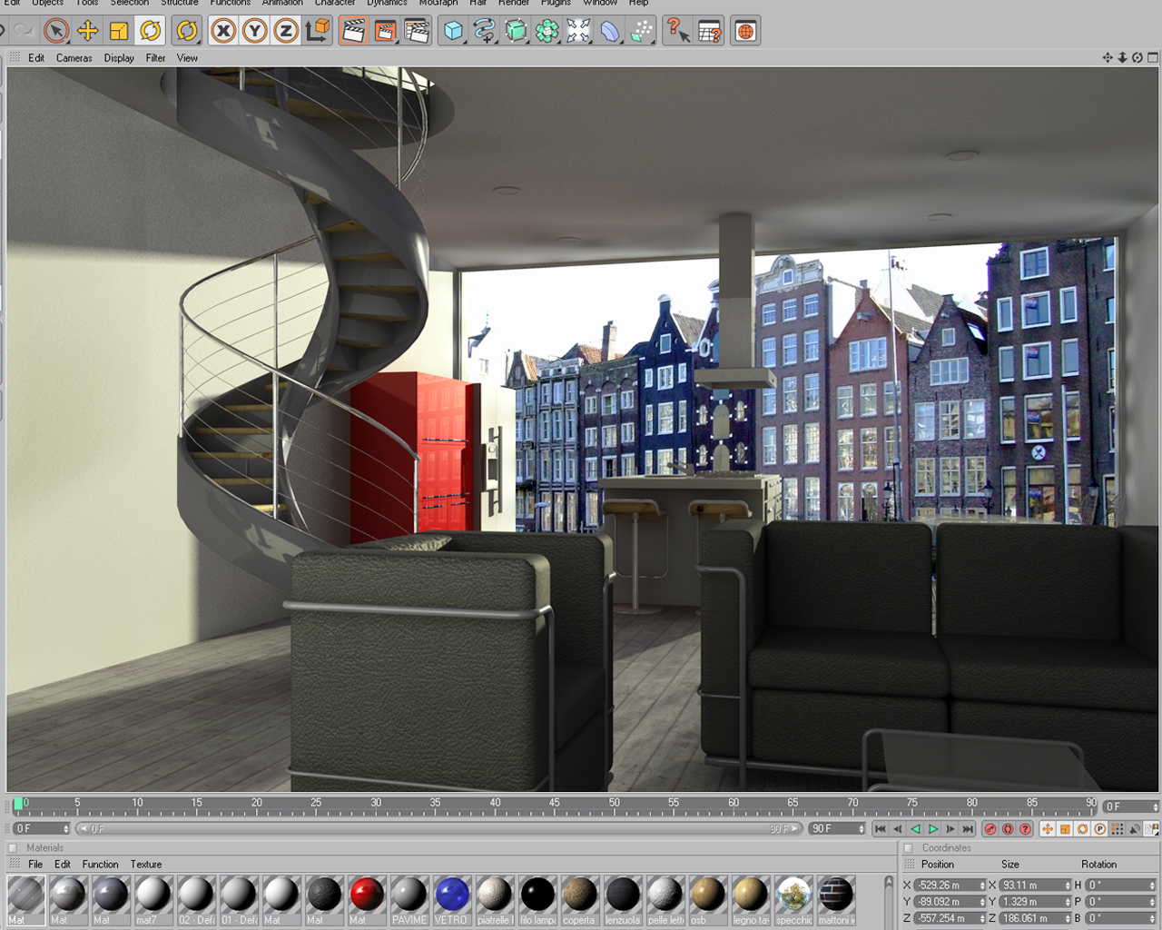
Task: Adjust the 90 F end frame stepper
Action: coord(862,828)
